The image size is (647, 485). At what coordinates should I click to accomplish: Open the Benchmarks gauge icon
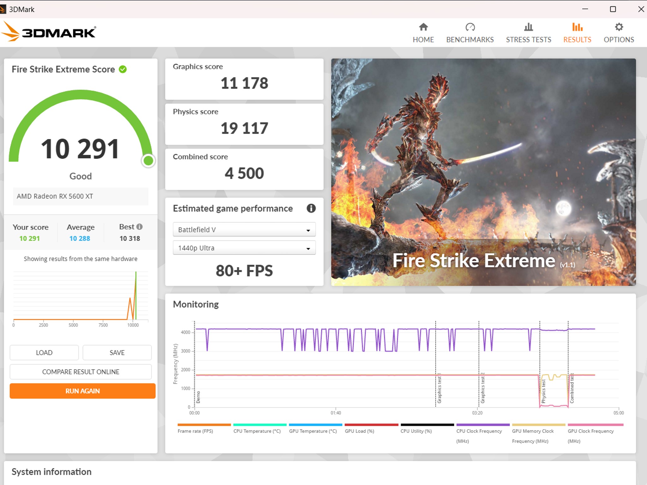470,27
